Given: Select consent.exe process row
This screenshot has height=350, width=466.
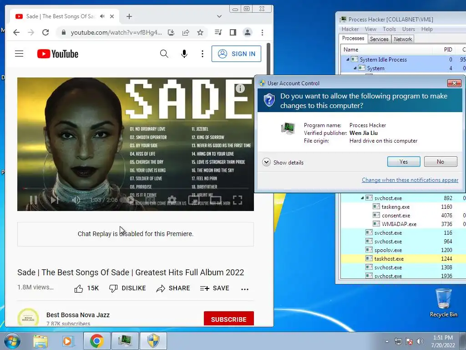Looking at the screenshot, I should click(x=403, y=216).
